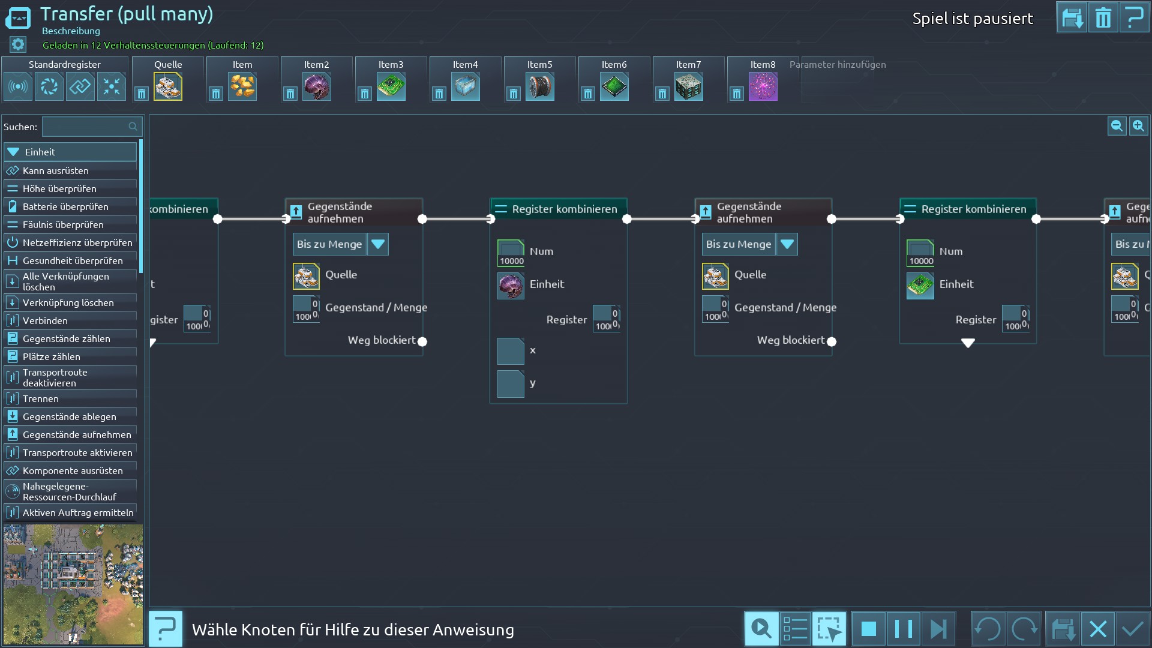
Task: Click the Signal standard register icon
Action: tap(18, 87)
